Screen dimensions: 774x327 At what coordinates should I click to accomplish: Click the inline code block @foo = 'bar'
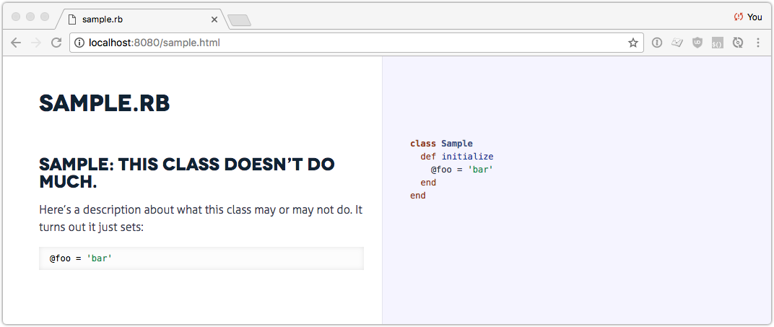[201, 258]
